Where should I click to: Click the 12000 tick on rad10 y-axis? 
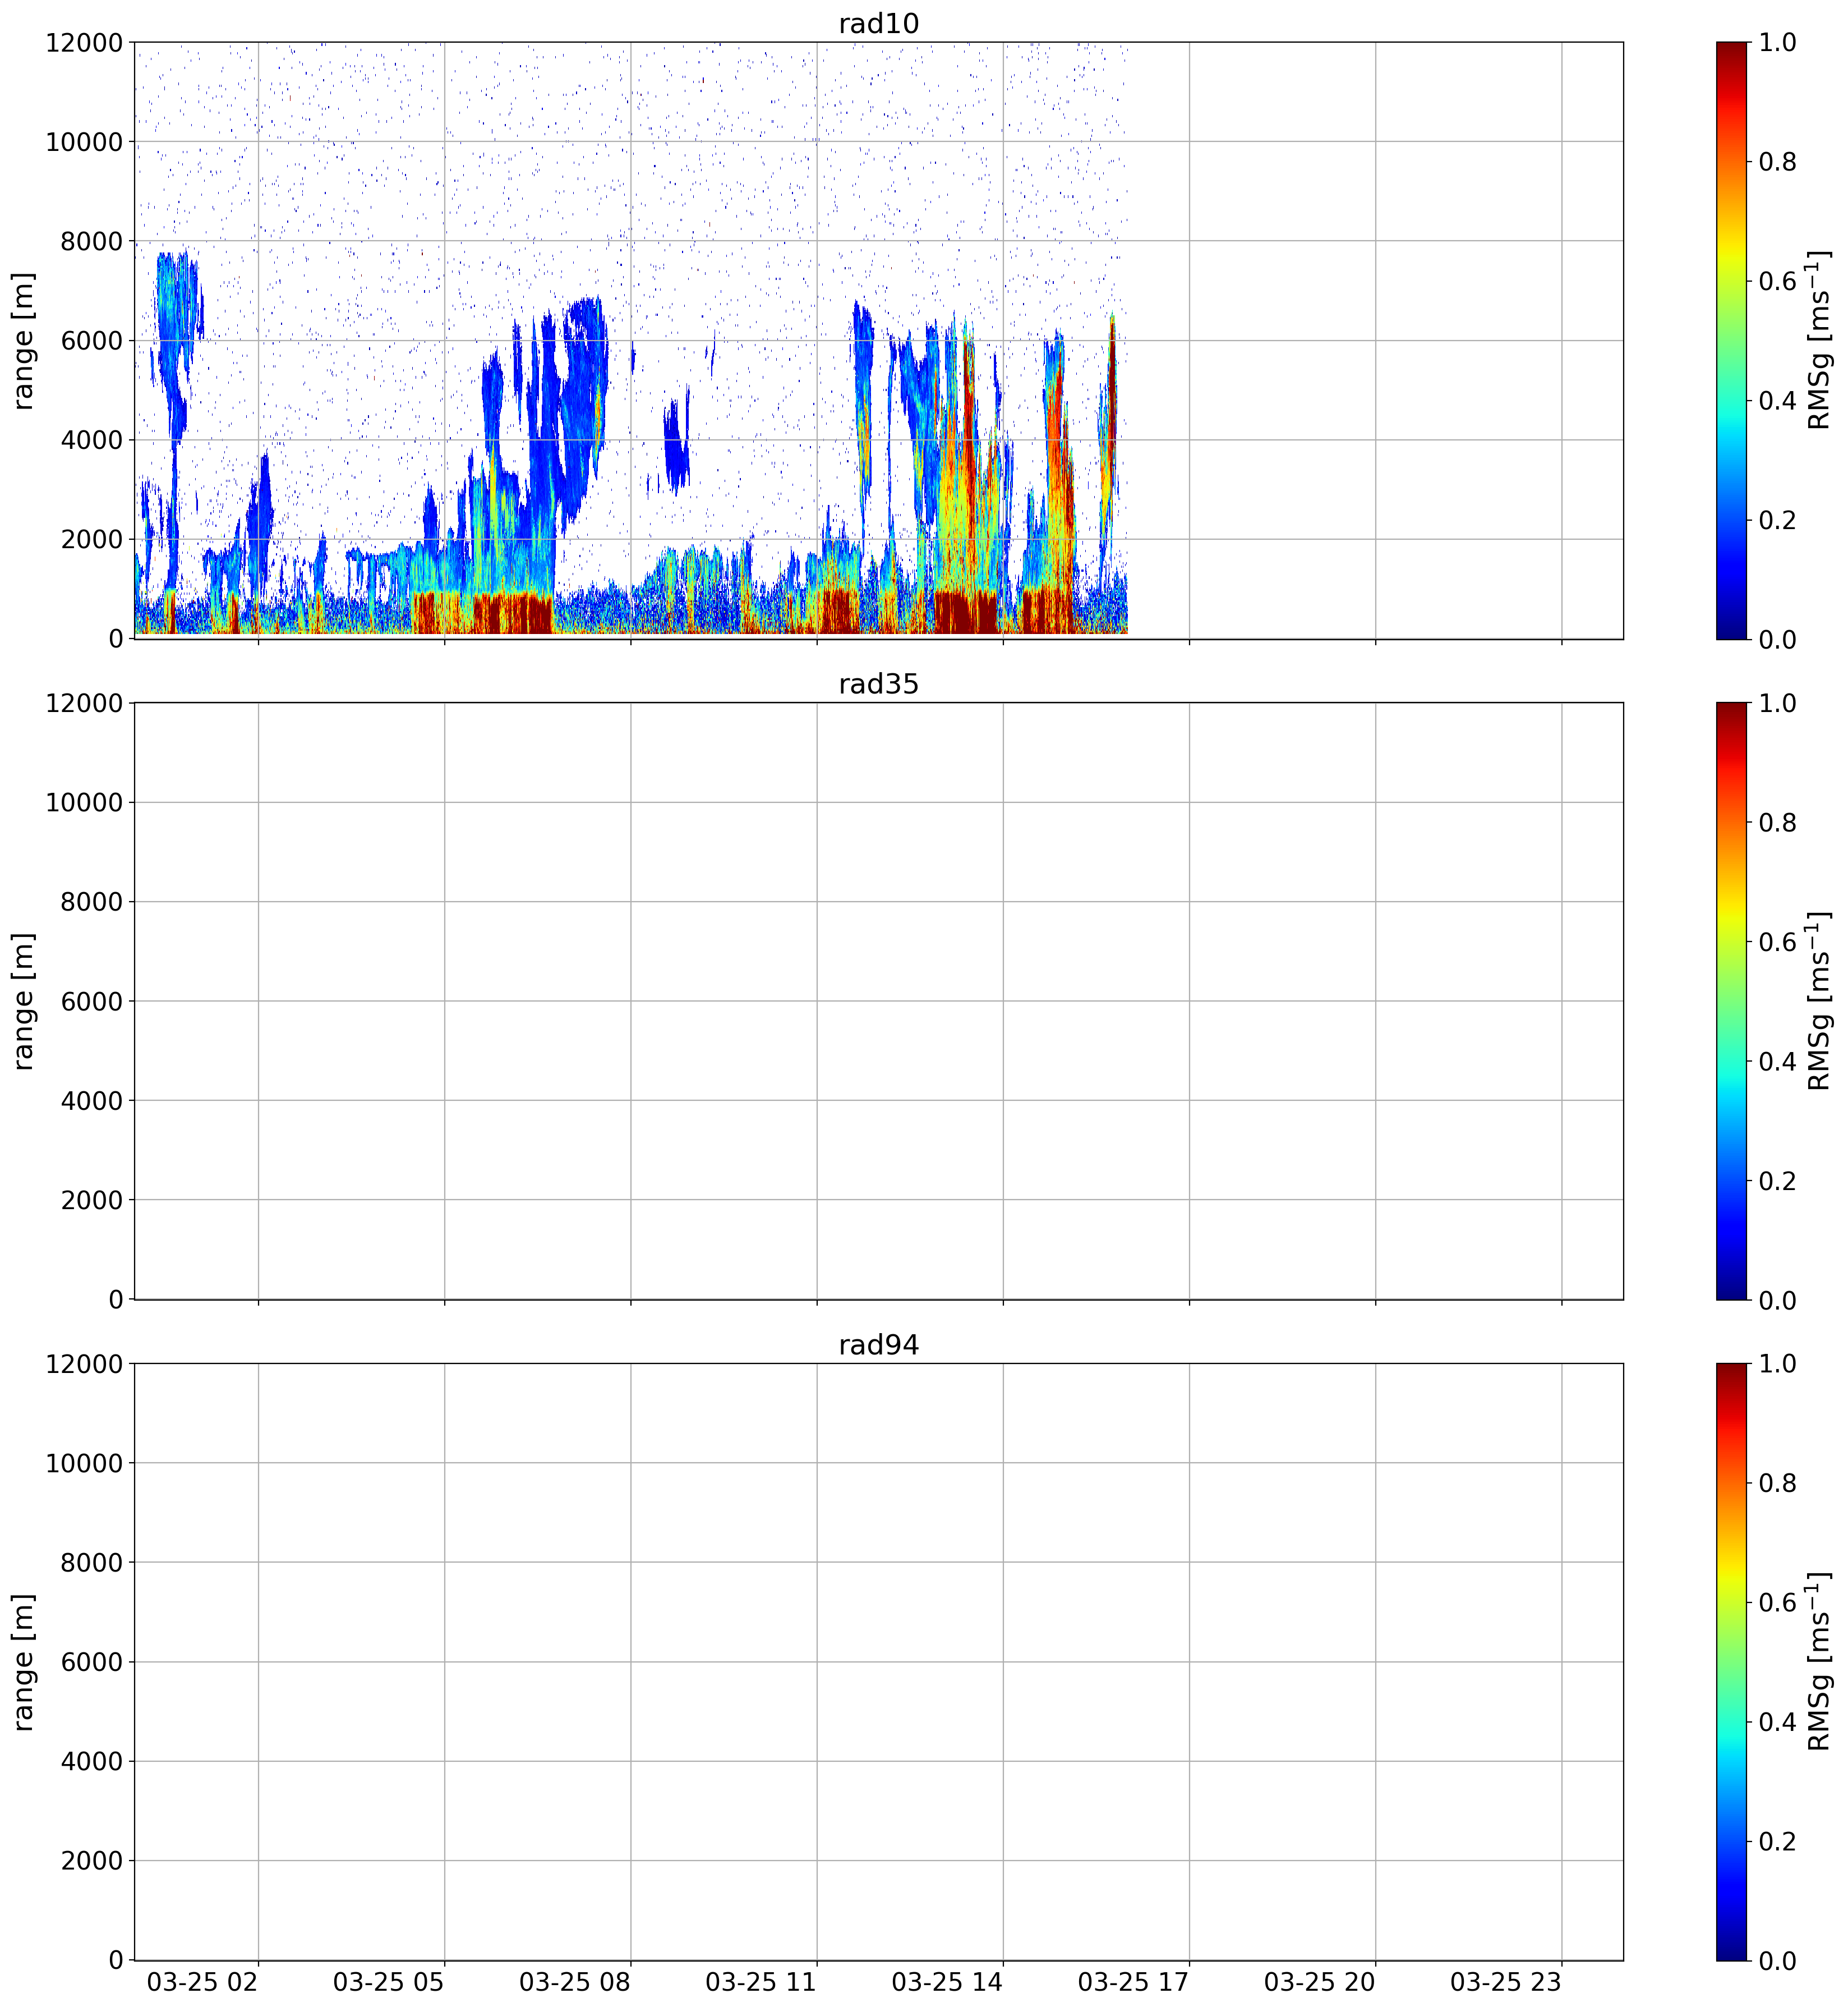(84, 43)
